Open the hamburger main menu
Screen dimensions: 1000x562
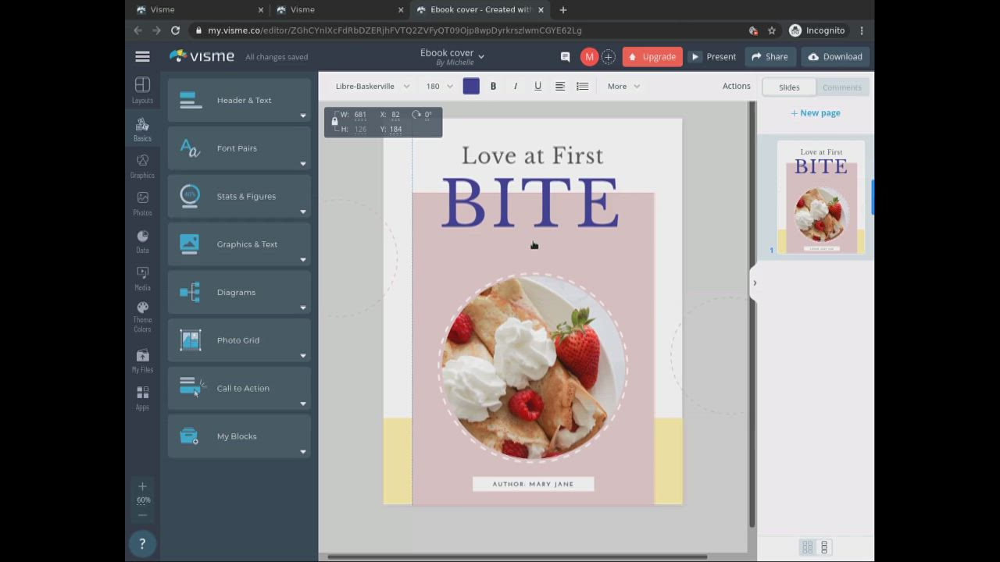point(142,57)
